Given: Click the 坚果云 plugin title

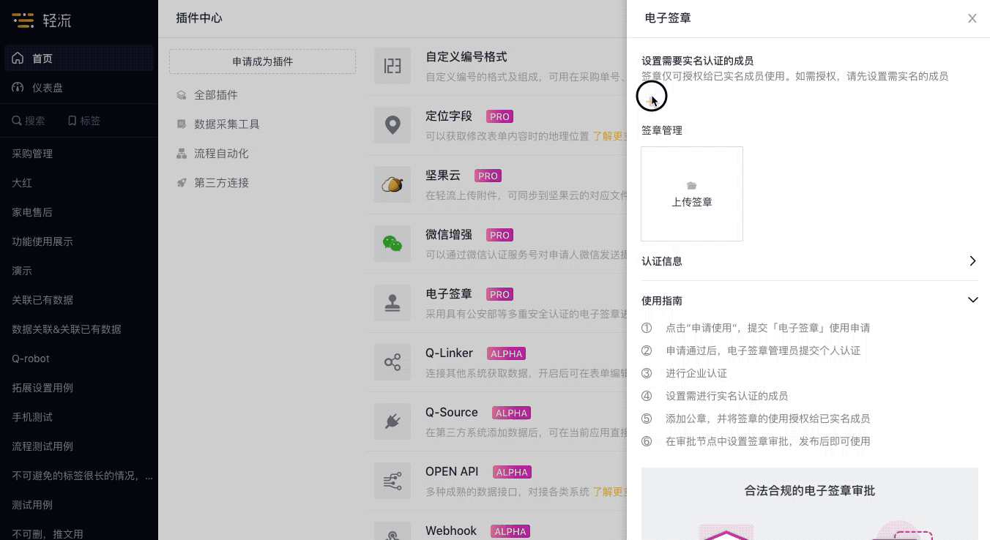Looking at the screenshot, I should [443, 176].
